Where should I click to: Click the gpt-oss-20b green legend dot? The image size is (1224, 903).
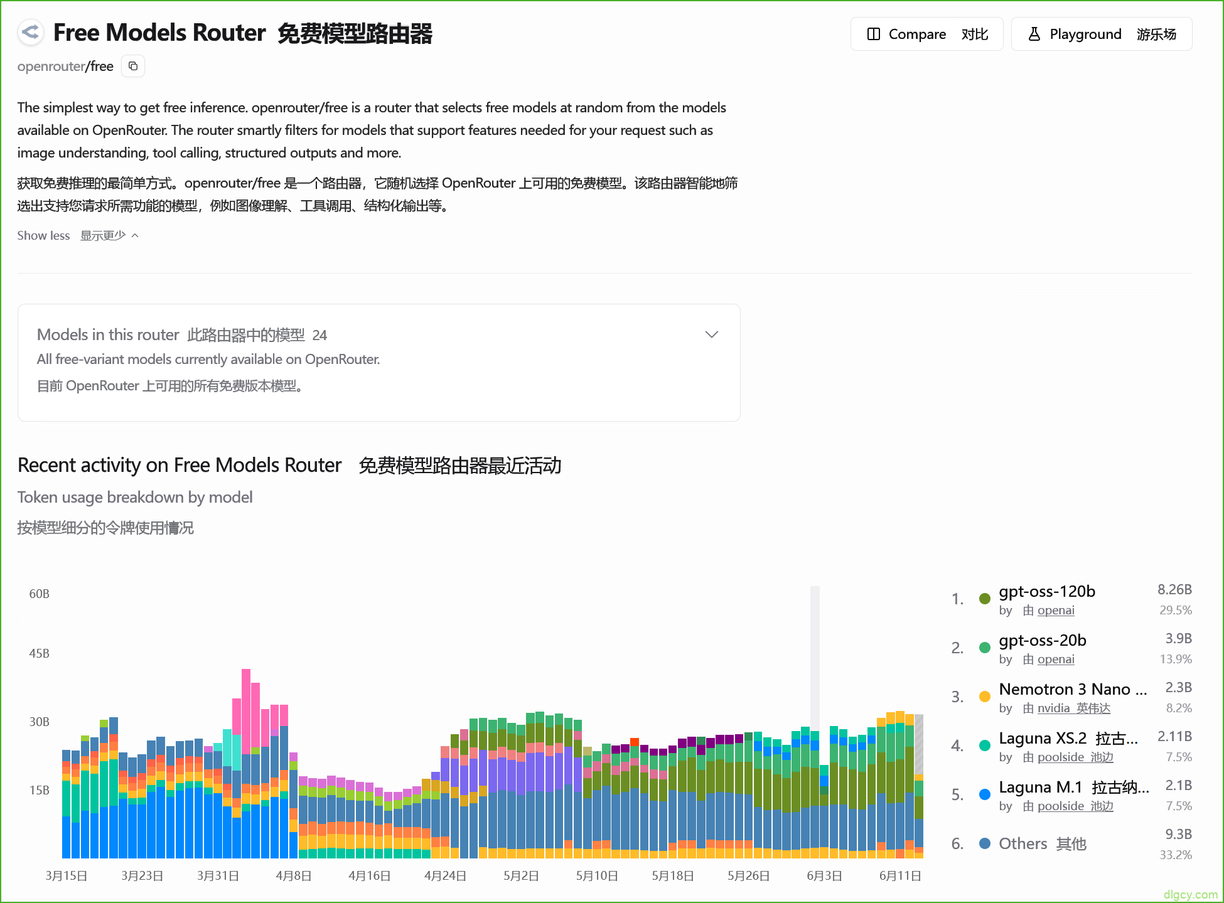tap(985, 648)
